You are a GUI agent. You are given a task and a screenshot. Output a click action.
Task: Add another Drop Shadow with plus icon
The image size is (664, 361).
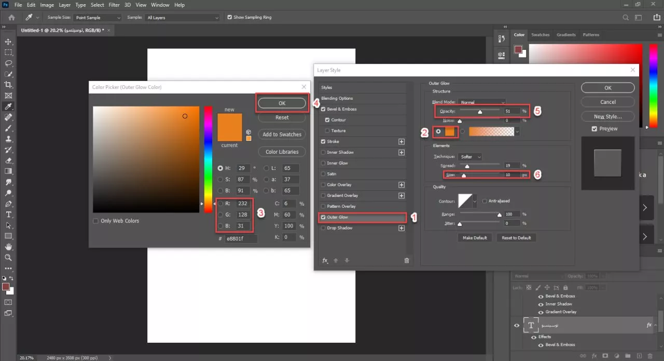click(402, 228)
